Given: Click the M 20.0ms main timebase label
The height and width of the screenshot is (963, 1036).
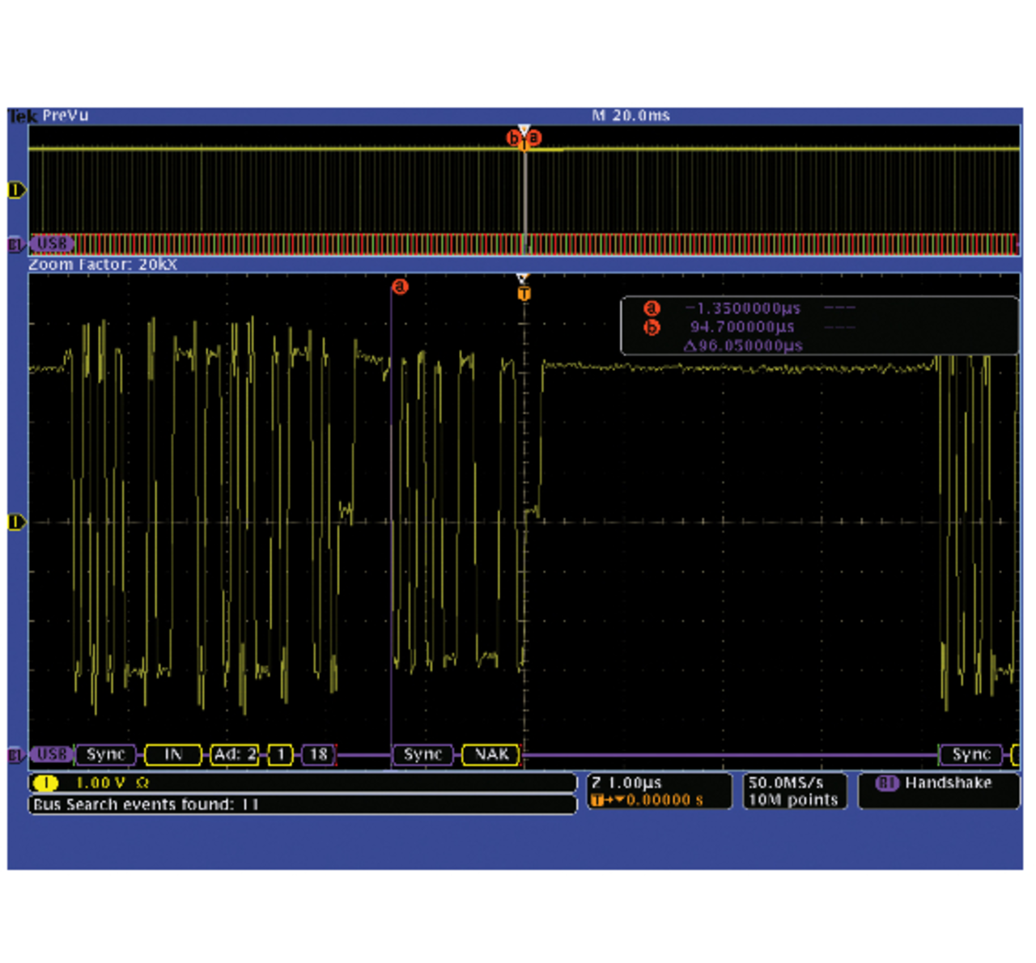Looking at the screenshot, I should (631, 116).
